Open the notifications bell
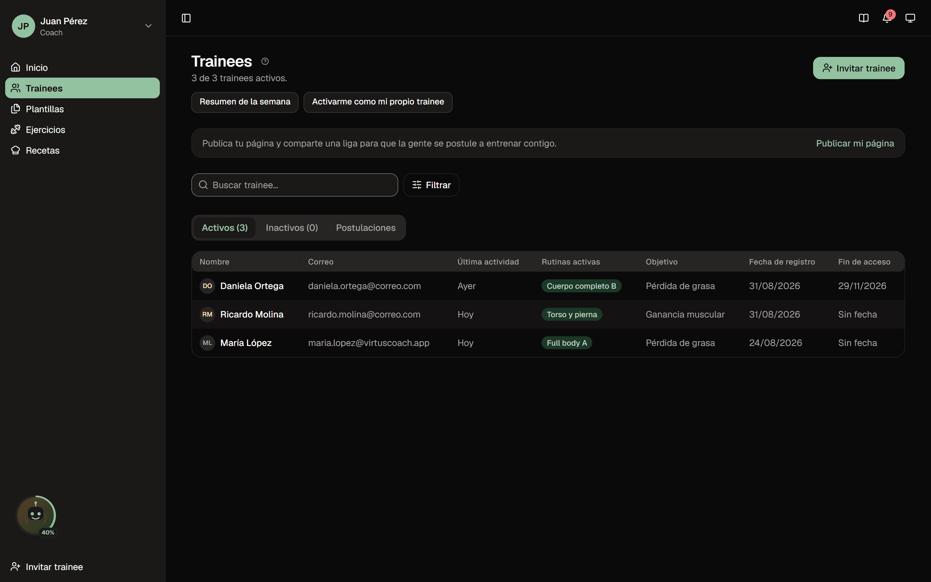The image size is (931, 582). pyautogui.click(x=887, y=18)
